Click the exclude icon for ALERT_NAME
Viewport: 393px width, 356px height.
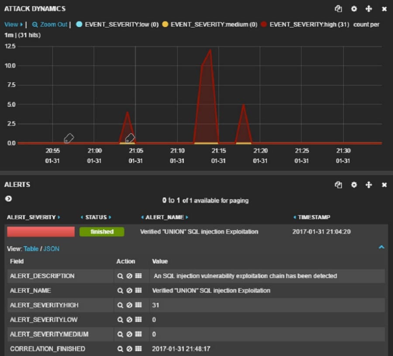pos(129,291)
